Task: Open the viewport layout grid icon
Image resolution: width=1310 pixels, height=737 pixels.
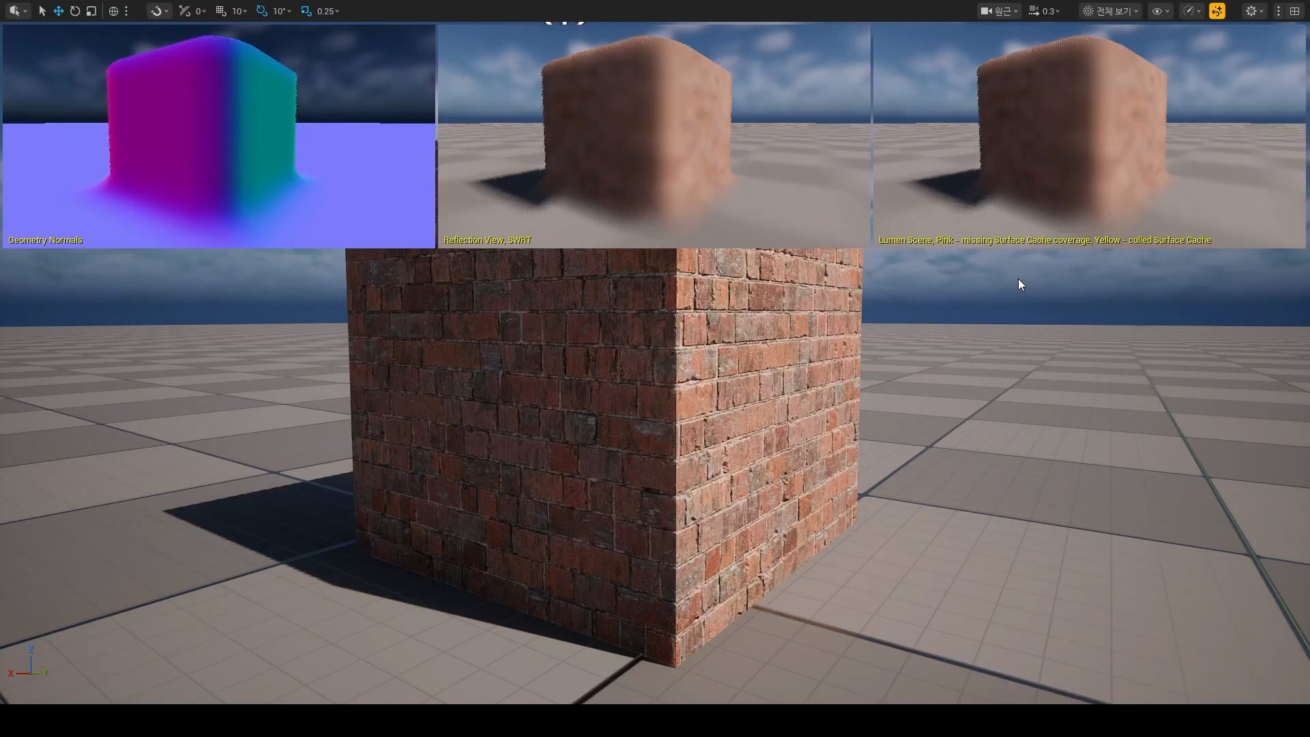Action: point(1294,11)
